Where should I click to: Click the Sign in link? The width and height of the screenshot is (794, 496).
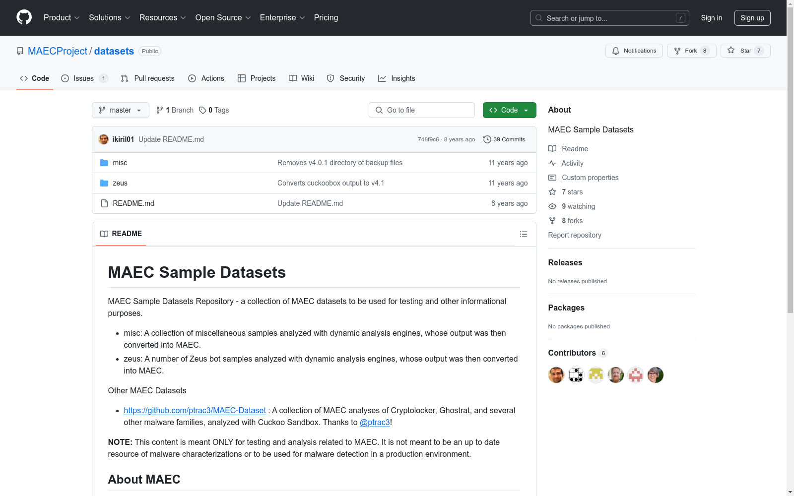(x=712, y=18)
